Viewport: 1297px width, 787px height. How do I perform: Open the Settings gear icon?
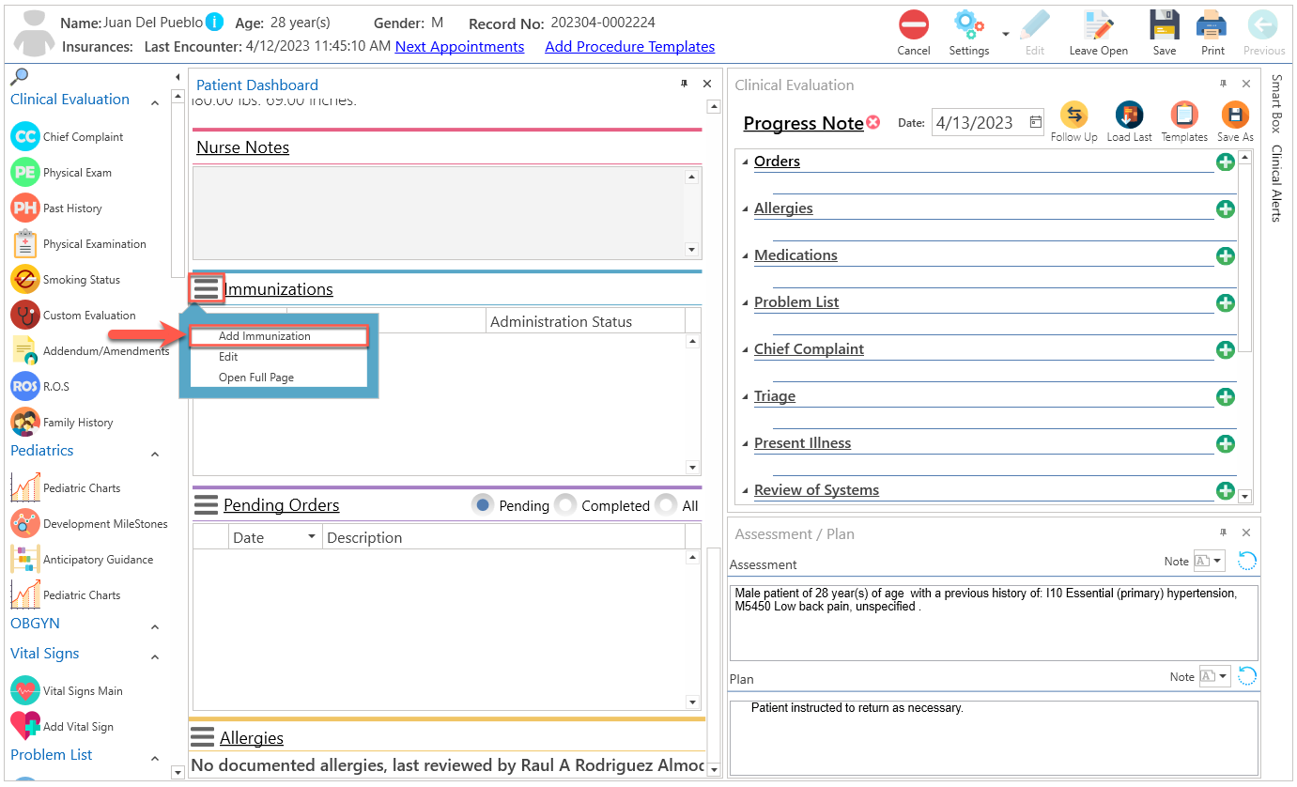tap(967, 25)
